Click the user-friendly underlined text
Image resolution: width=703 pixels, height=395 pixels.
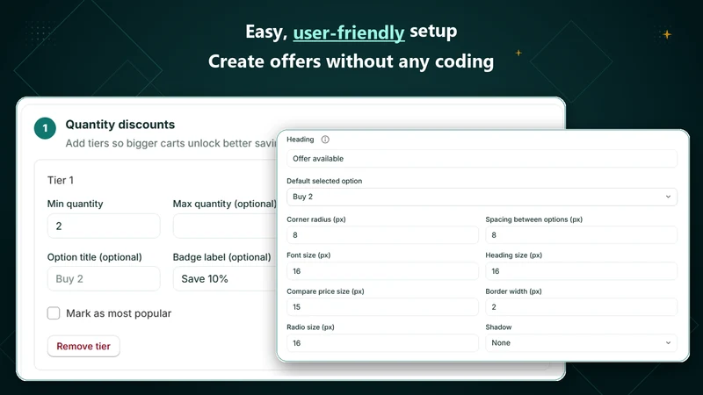(349, 32)
